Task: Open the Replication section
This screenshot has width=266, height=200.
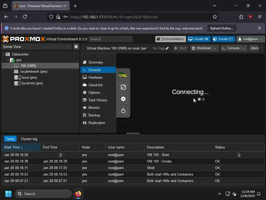Action: coord(98,123)
